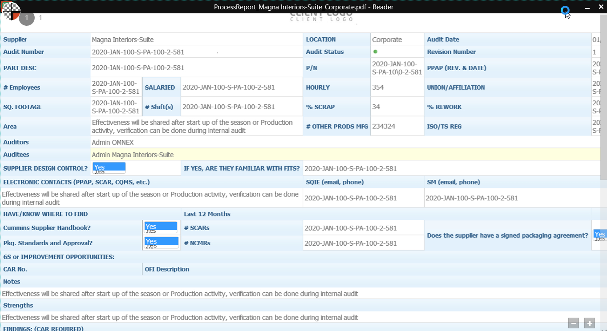
Task: Click the PPAP (REV. & DATE) label
Action: [x=457, y=68]
